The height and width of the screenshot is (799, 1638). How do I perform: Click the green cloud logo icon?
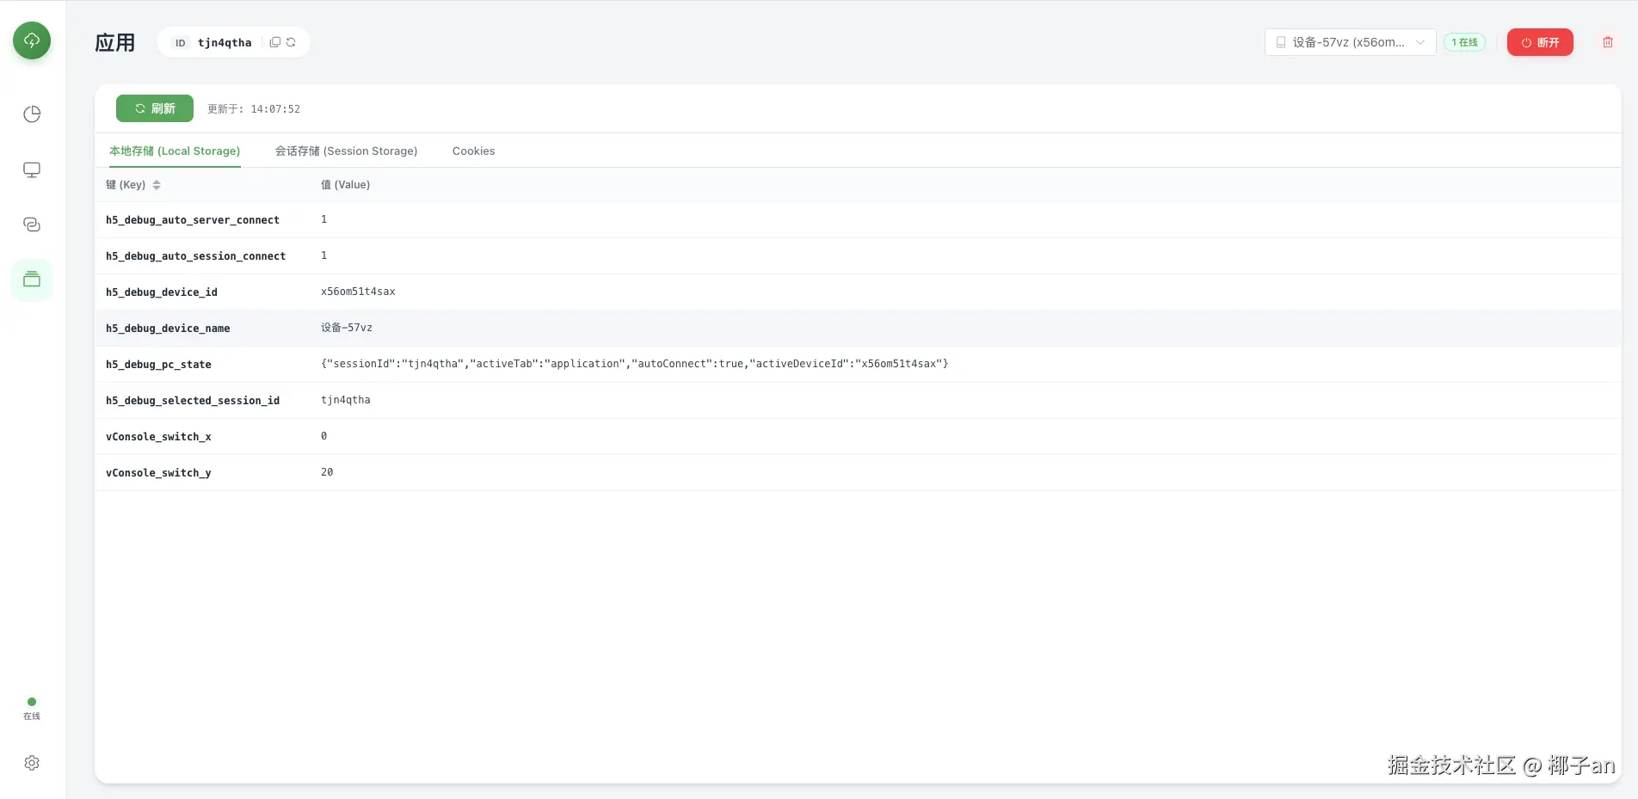pos(32,40)
